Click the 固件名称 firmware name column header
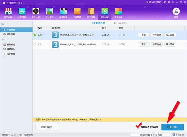 [76, 28]
